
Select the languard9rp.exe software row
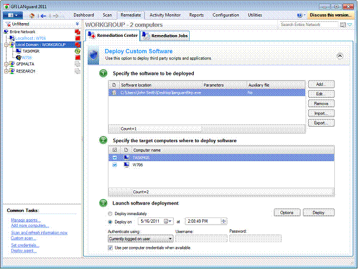tap(207, 92)
